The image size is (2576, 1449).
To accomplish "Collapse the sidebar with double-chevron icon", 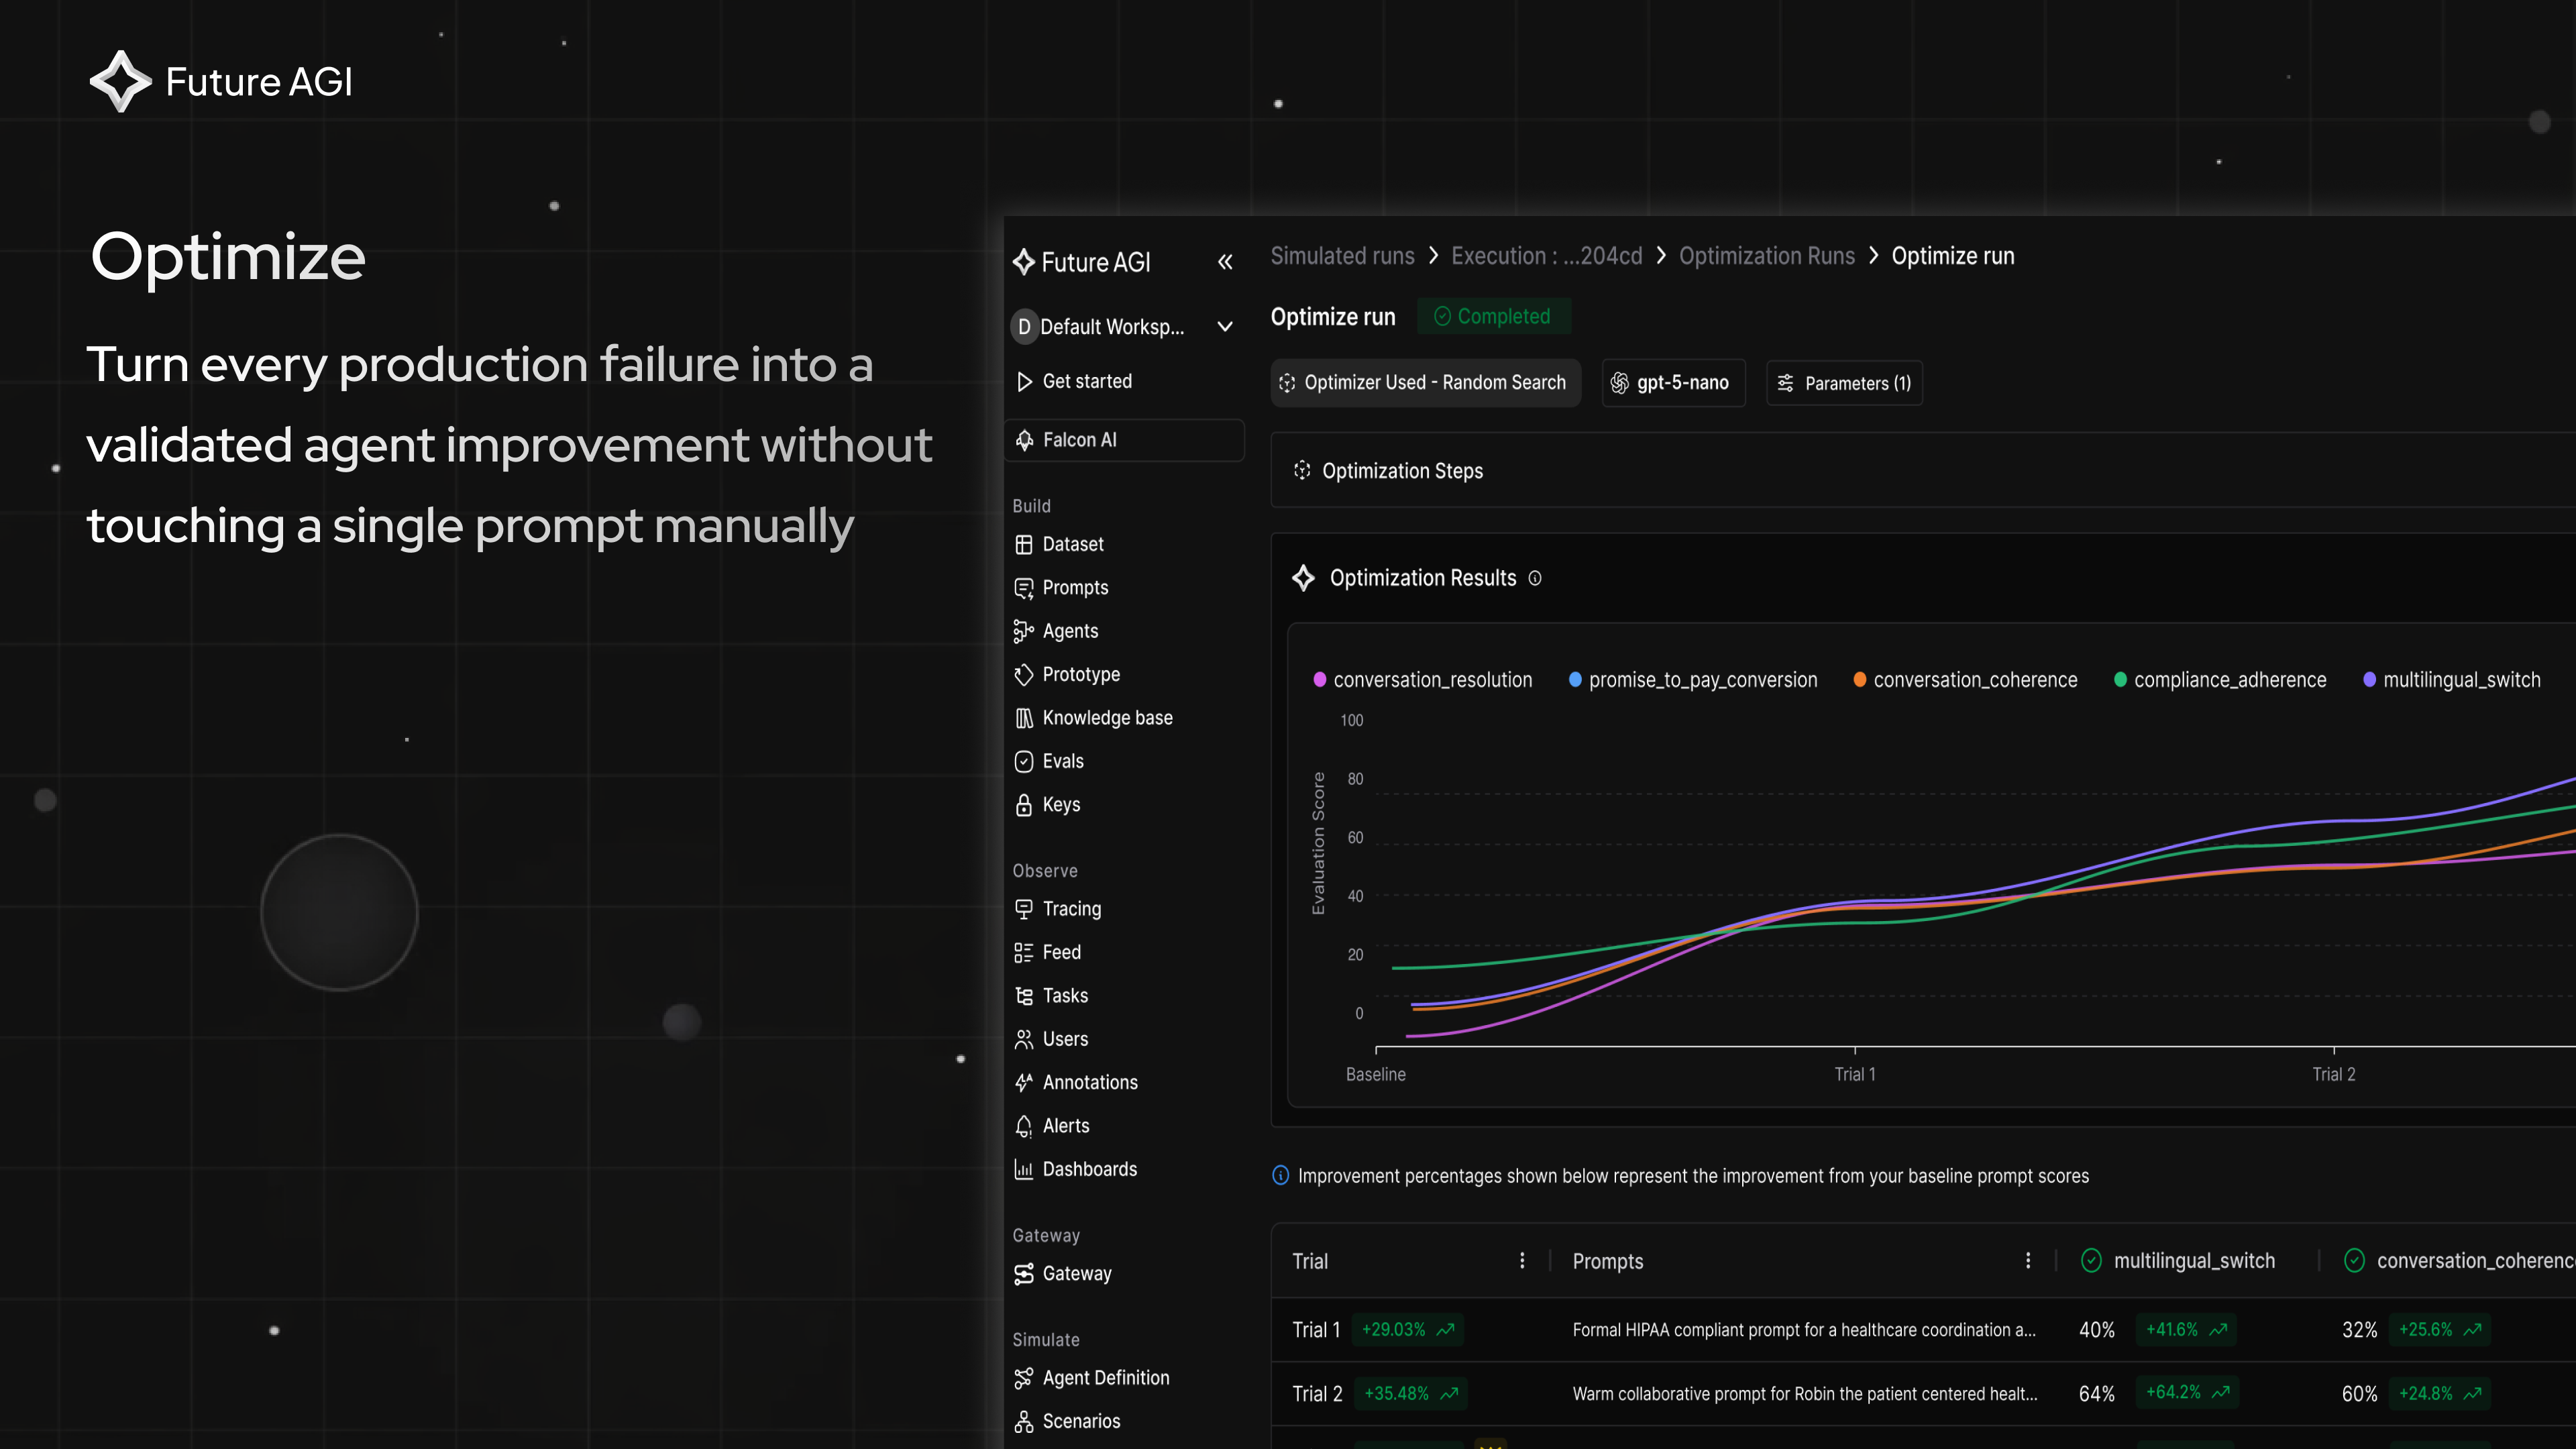I will pyautogui.click(x=1225, y=262).
